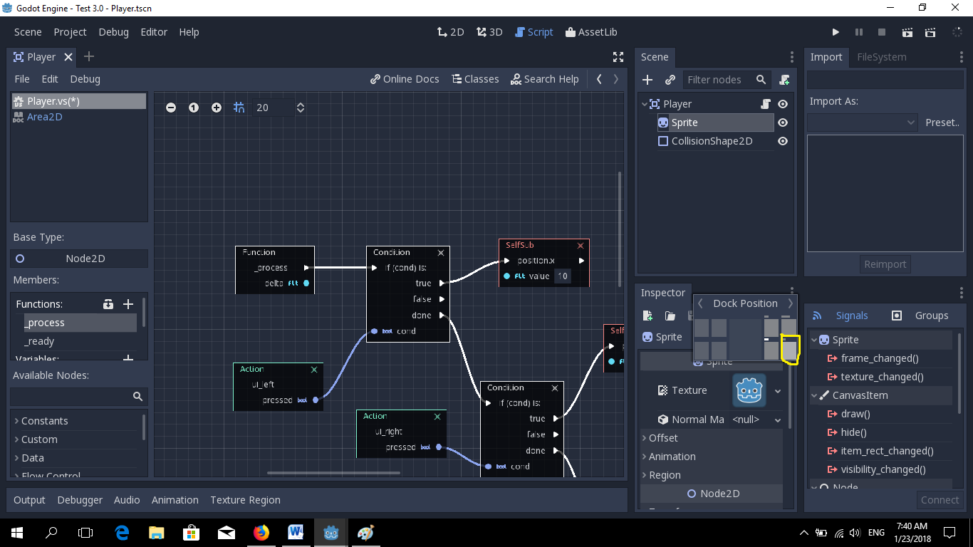Open the Debug menu in script editor
This screenshot has height=547, width=973.
pos(85,79)
